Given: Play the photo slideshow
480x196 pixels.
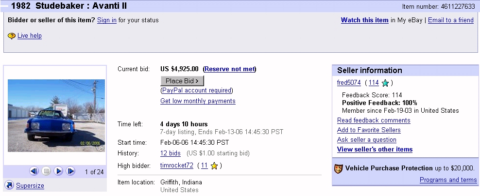Looking at the screenshot, I should pos(58,171).
